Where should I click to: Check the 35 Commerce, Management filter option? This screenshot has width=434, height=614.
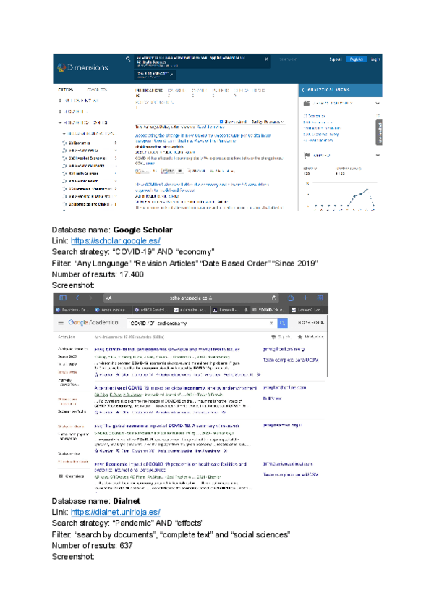pos(64,189)
